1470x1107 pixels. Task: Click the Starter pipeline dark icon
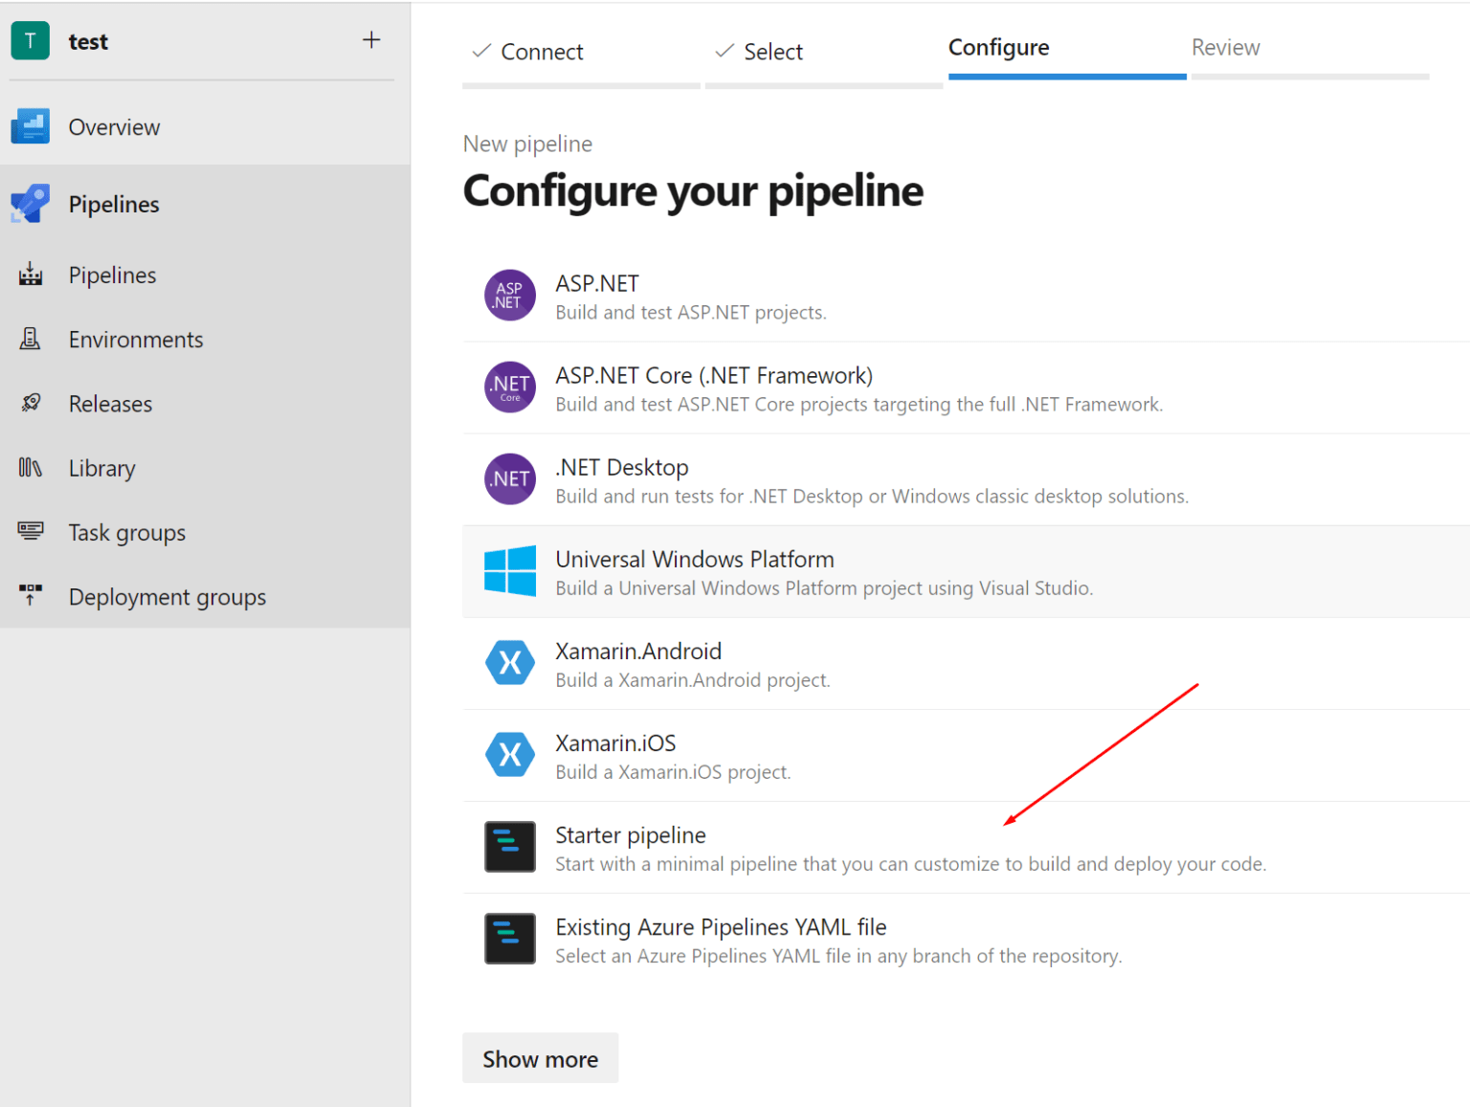tap(509, 847)
